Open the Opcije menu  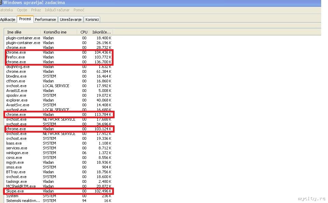coord(22,10)
